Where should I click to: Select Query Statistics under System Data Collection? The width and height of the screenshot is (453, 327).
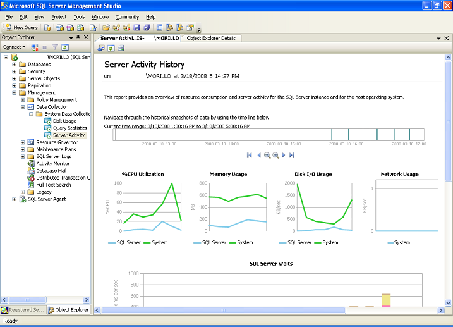click(69, 128)
